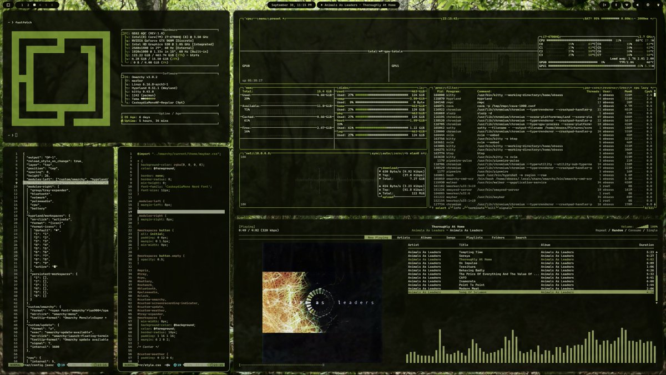Select 'Tempting Time' in the rmpc queue
Viewport: 666px width, 375px height.
(531, 252)
